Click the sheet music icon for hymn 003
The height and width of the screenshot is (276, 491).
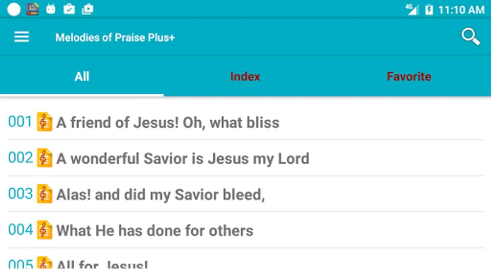[44, 194]
